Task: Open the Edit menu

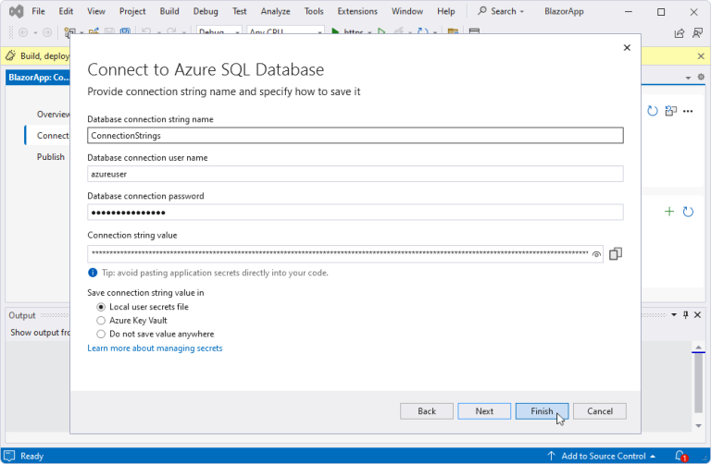Action: 66,11
